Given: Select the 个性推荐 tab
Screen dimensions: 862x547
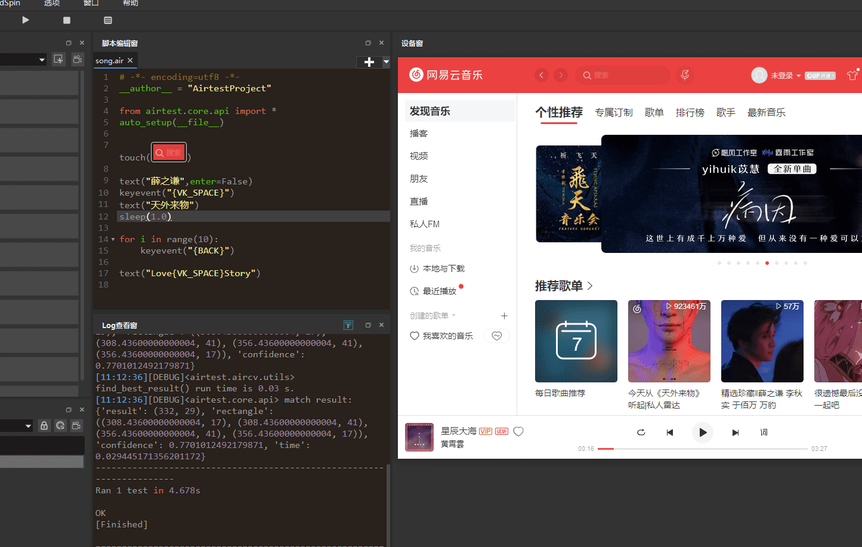Looking at the screenshot, I should (559, 112).
